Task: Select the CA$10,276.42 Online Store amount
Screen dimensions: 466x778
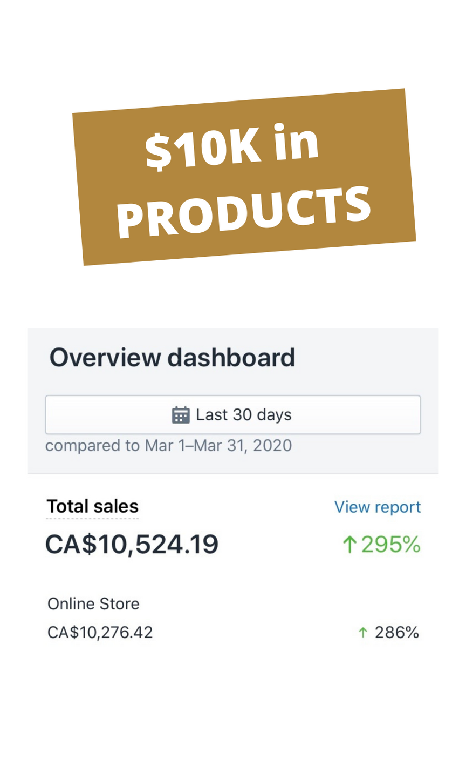Action: 100,632
